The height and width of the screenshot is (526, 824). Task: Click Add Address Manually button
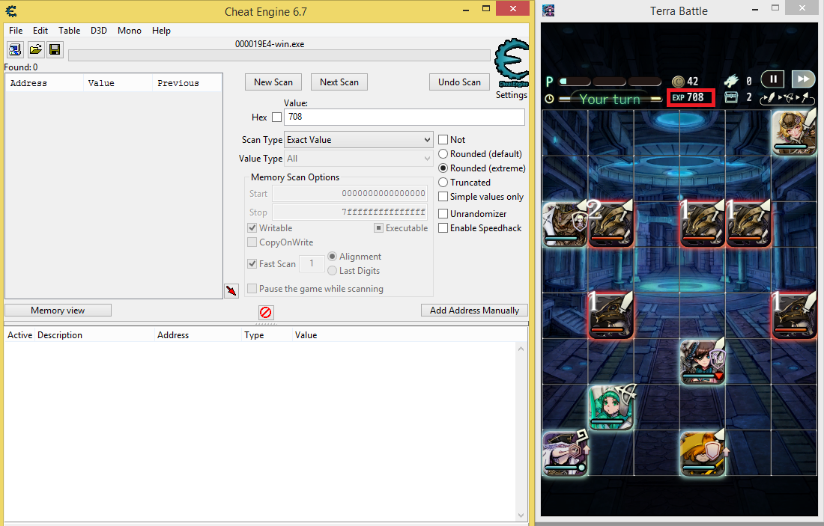pos(474,311)
